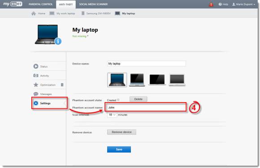The image size is (260, 168).
Task: Open the Parental Control tab
Action: [x=41, y=4]
